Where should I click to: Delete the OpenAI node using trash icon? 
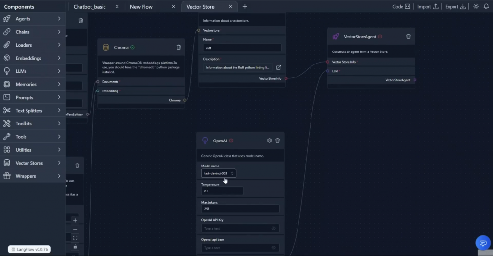[278, 141]
